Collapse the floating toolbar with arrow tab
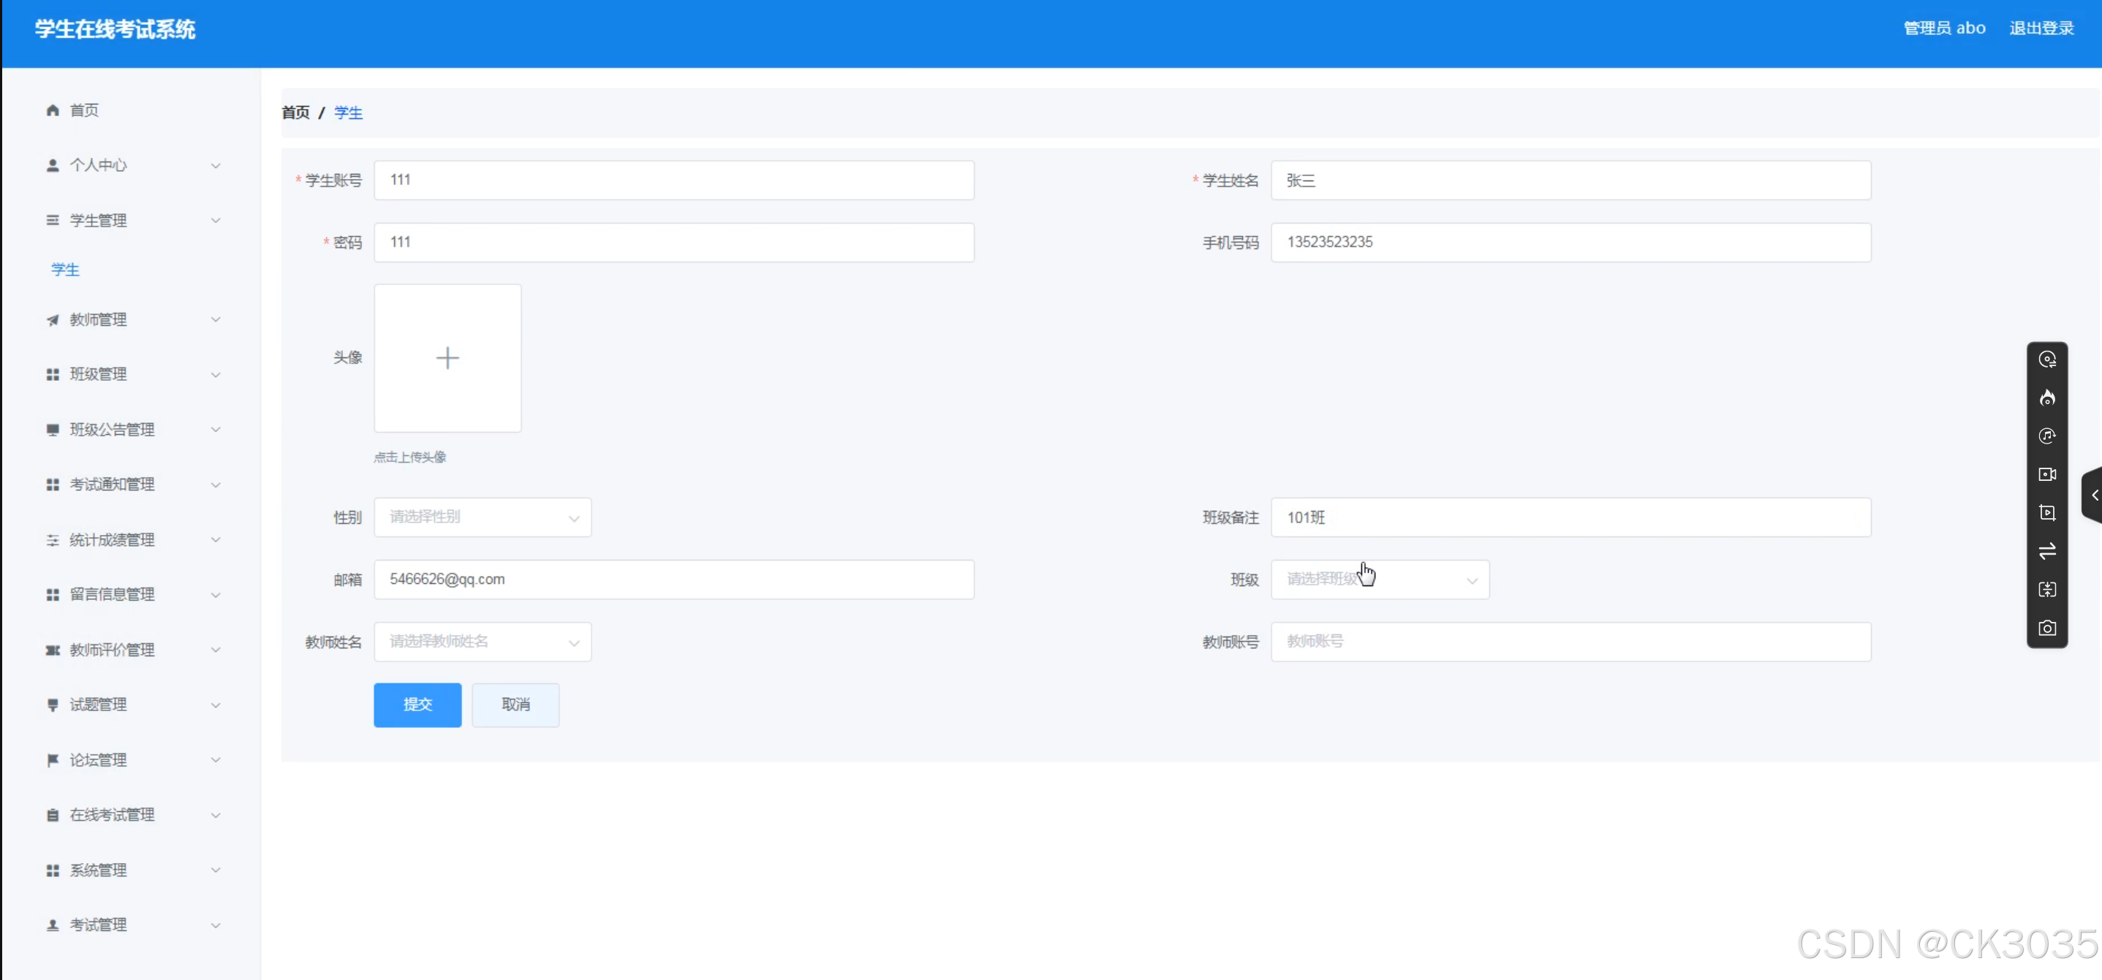The height and width of the screenshot is (980, 2102). (2093, 495)
